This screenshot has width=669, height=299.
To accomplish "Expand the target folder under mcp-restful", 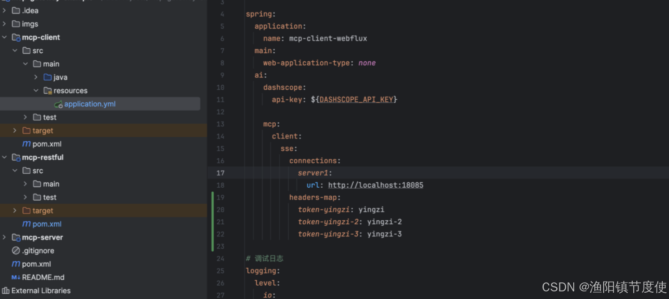I will tap(15, 211).
